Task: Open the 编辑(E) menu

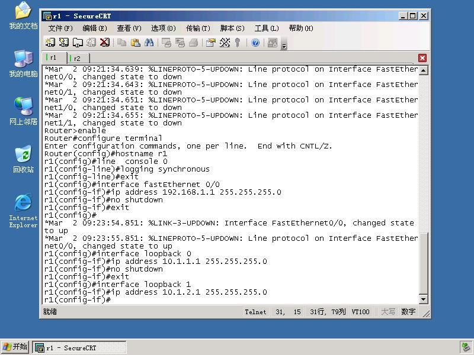Action: click(95, 28)
